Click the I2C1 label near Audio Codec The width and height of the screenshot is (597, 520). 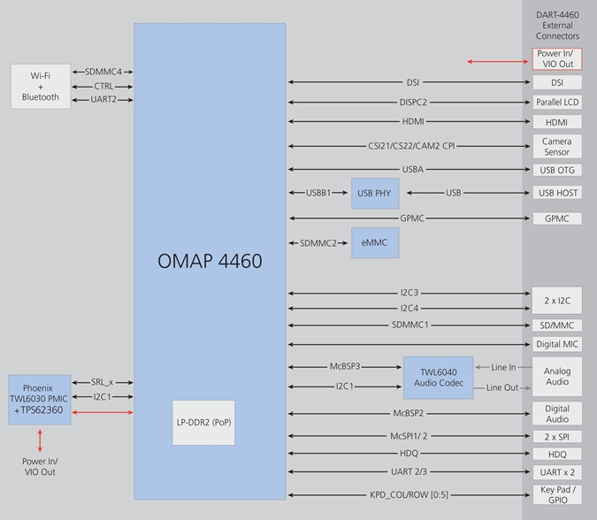(x=345, y=386)
